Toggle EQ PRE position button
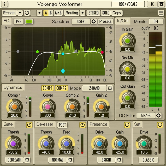 tap(19, 21)
